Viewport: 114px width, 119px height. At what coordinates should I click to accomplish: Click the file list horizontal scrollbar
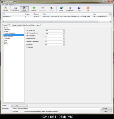click(x=51, y=21)
